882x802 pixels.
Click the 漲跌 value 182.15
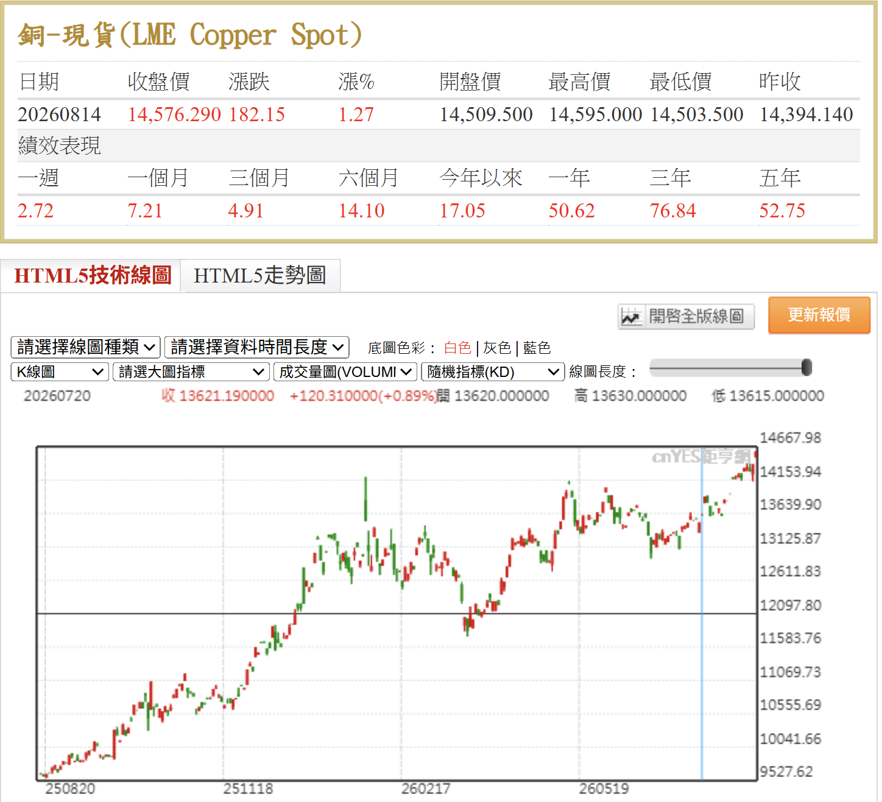257,114
